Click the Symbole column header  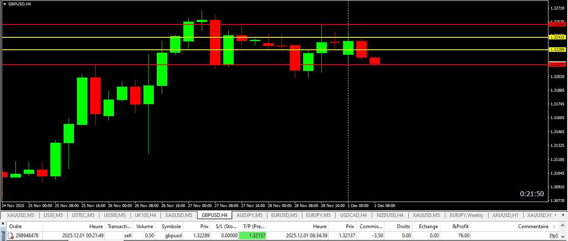tap(170, 226)
